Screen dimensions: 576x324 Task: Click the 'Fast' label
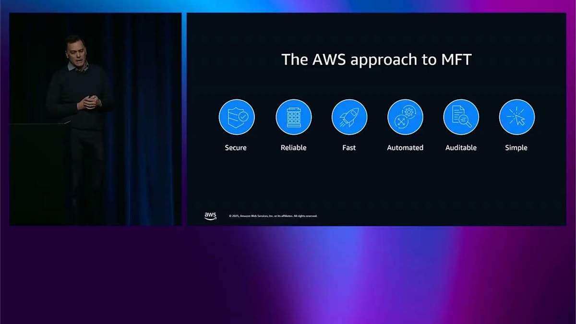[349, 148]
